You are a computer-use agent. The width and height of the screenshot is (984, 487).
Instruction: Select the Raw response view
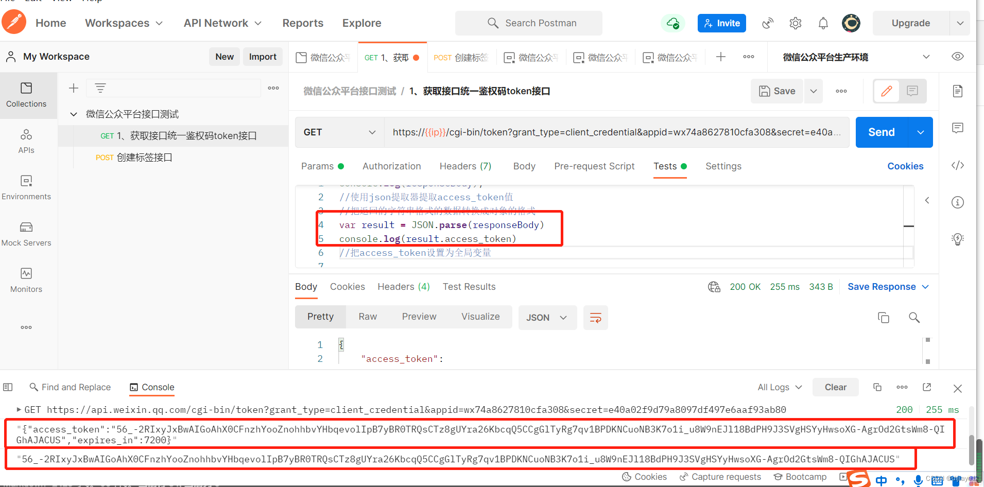368,317
